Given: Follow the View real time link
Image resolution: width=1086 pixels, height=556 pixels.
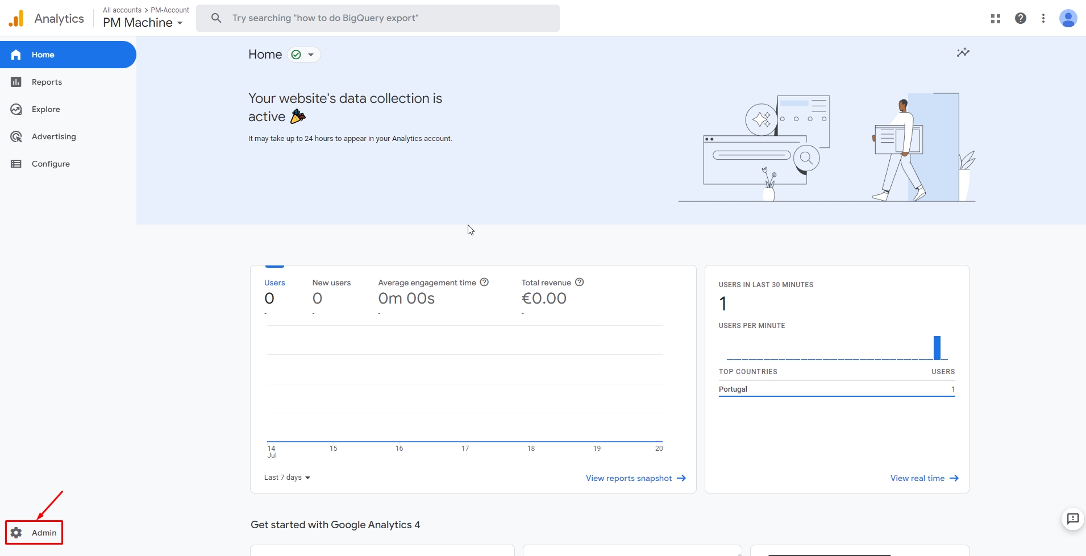Looking at the screenshot, I should 925,478.
